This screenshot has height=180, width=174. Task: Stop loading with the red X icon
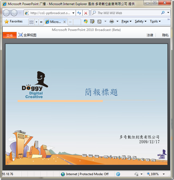point(86,13)
